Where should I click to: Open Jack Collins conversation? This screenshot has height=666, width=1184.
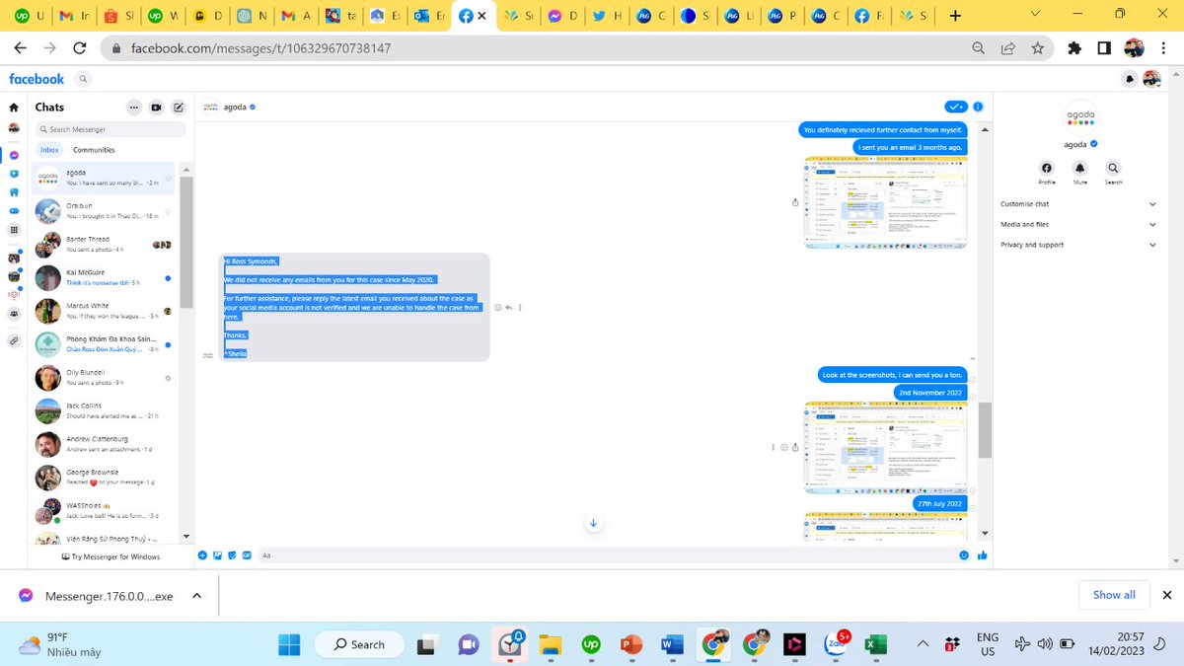click(x=105, y=411)
